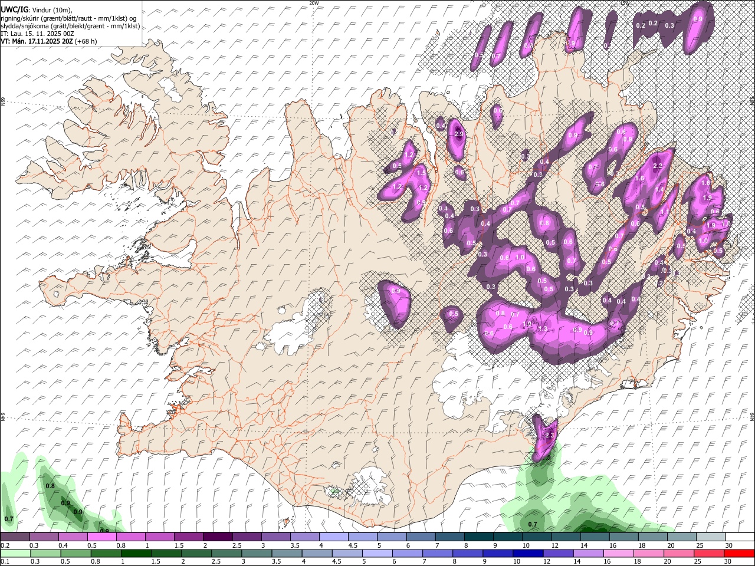This screenshot has height=566, width=755.
Task: Click the green "0.8" rain value in the southwest
Action: (50, 486)
